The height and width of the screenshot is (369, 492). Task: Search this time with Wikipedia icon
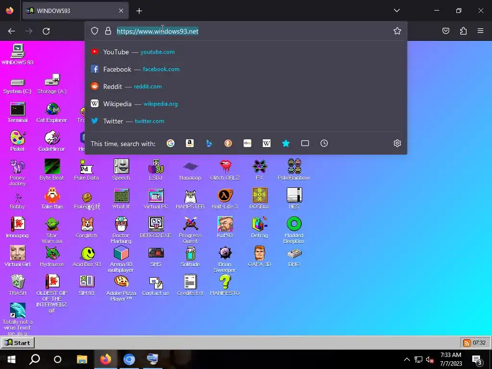tap(266, 143)
